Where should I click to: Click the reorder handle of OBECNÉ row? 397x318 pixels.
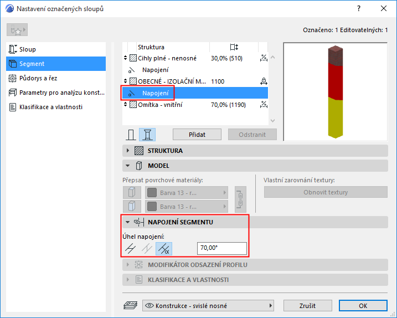point(125,81)
